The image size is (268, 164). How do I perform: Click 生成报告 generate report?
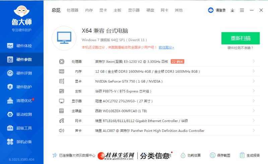[250, 155]
